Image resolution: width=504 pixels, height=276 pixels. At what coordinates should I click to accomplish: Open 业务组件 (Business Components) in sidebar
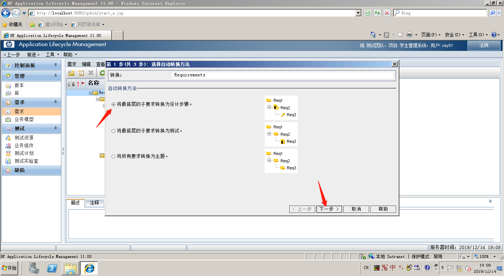[x=24, y=145]
